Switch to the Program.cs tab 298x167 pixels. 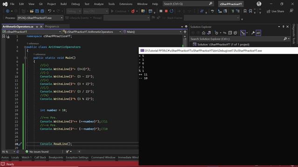point(52,26)
